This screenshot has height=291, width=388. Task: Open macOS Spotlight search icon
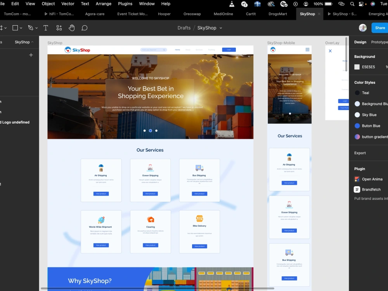[352, 4]
